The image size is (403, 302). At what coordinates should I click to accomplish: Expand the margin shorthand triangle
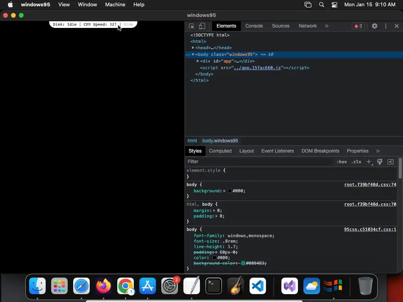click(214, 210)
